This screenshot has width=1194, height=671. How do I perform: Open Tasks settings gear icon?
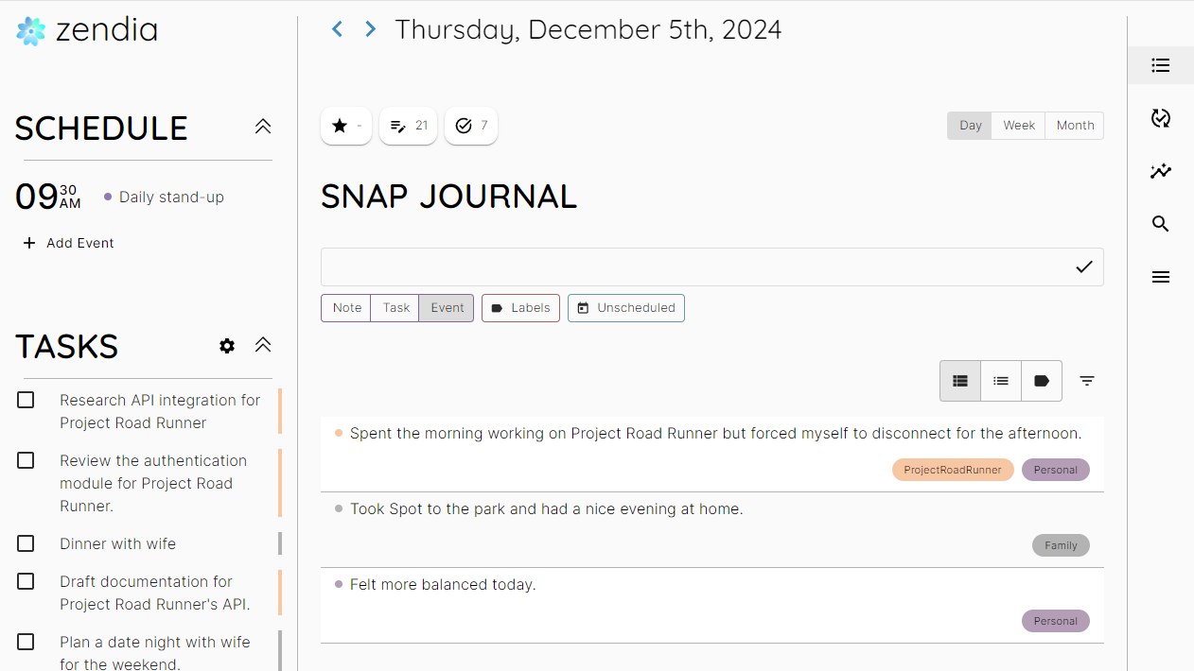tap(227, 346)
